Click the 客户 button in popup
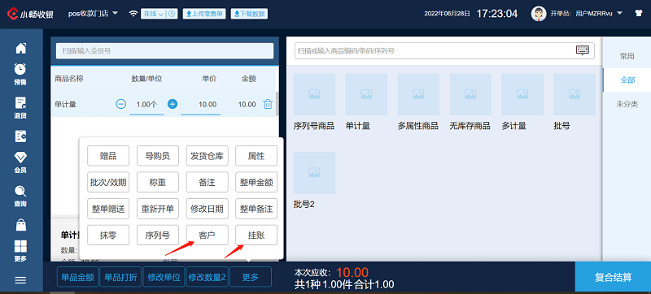 click(207, 236)
